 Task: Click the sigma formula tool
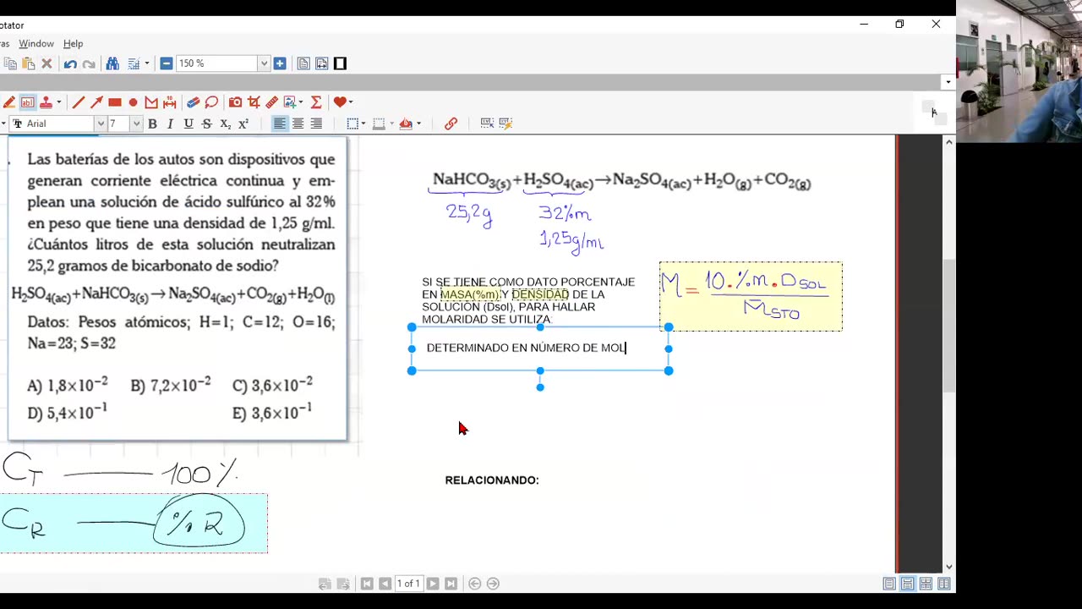pyautogui.click(x=316, y=102)
